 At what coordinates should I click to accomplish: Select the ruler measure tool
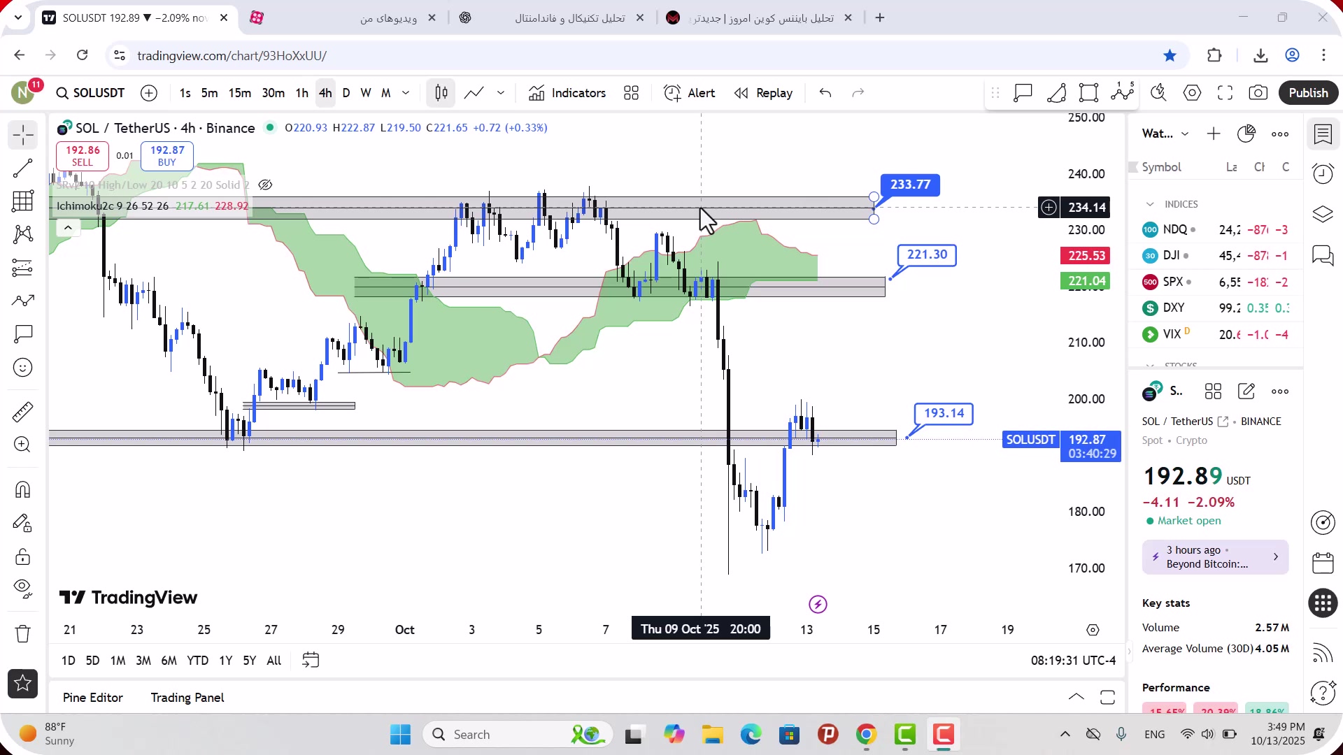pyautogui.click(x=22, y=412)
